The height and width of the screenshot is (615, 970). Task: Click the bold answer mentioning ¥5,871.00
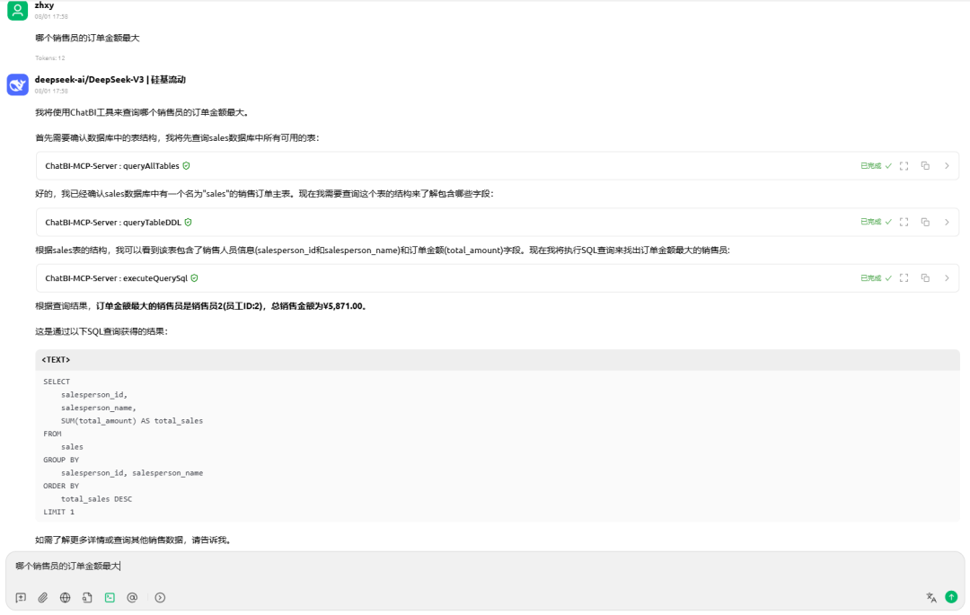point(232,306)
